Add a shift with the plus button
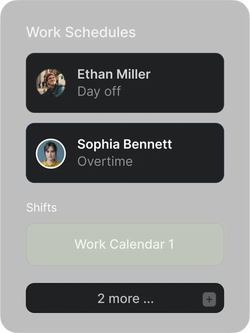 209,299
